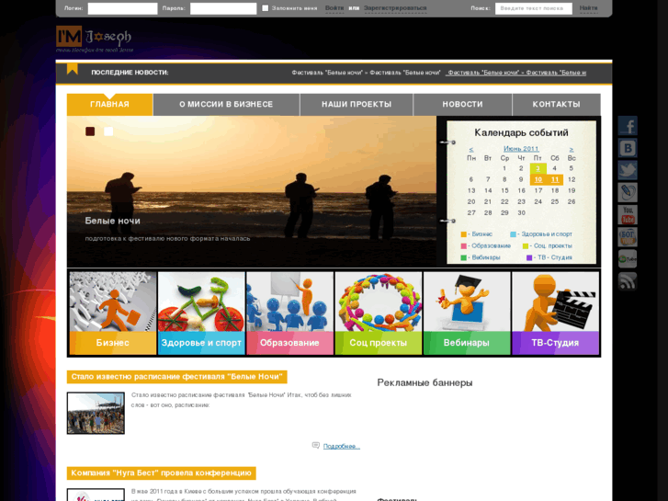Click the comment bubble beside Подробнее
Image resolution: width=668 pixels, height=501 pixels.
pos(316,446)
